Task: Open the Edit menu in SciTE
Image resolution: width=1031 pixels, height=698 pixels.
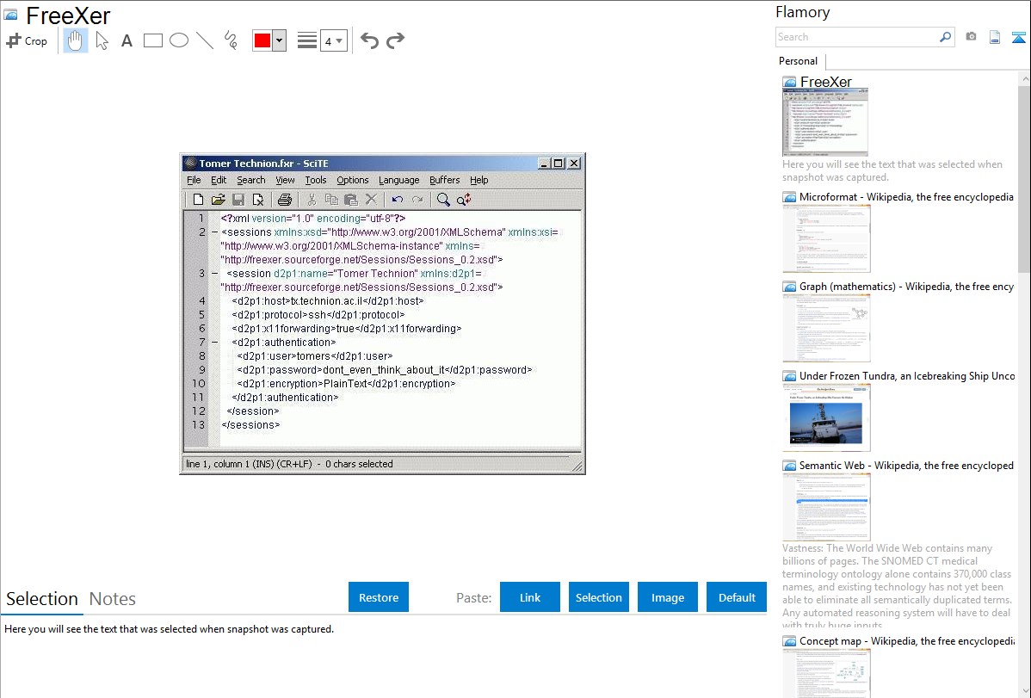Action: click(x=219, y=180)
